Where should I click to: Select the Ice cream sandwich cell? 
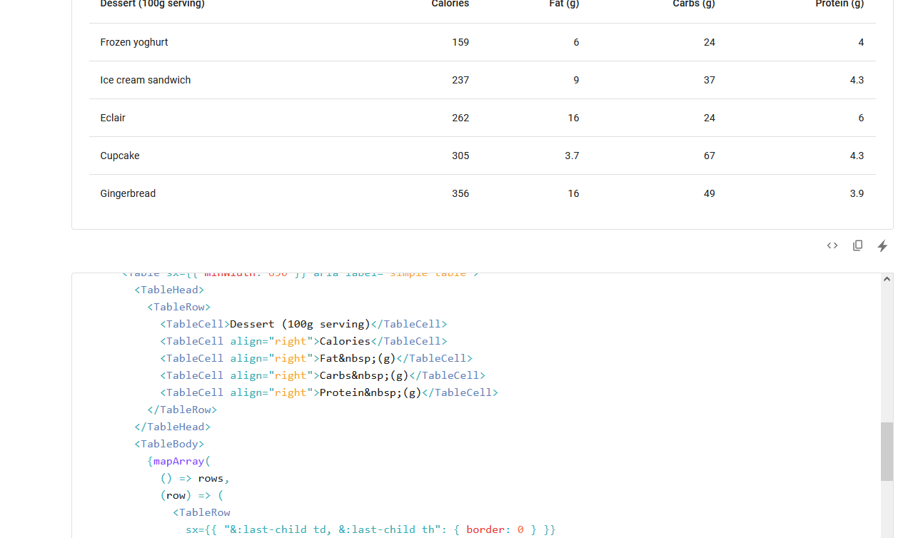[x=146, y=80]
